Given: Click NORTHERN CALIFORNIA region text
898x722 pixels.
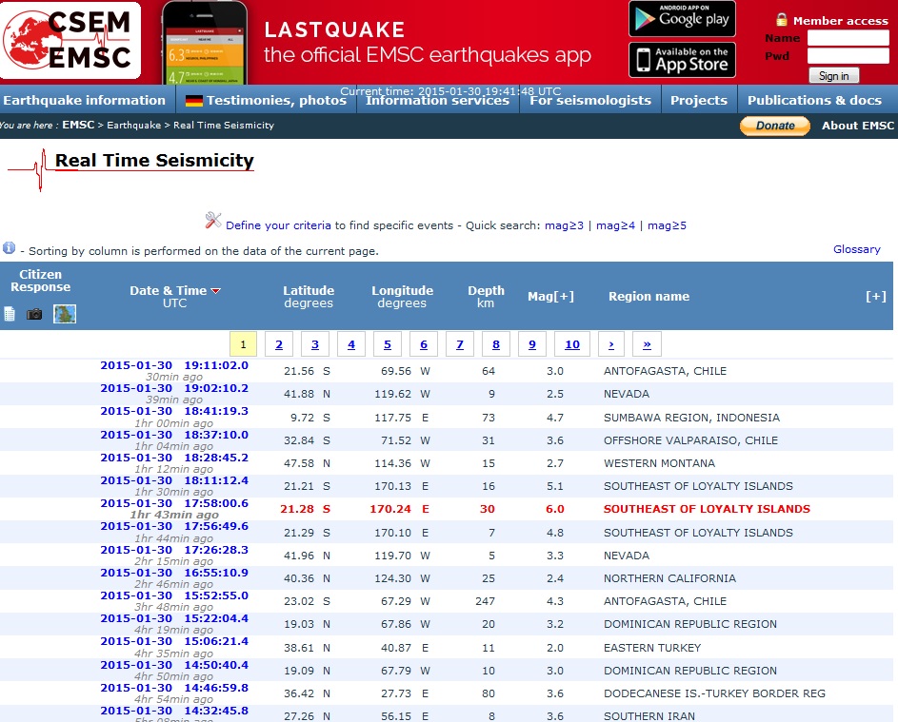Looking at the screenshot, I should coord(669,578).
